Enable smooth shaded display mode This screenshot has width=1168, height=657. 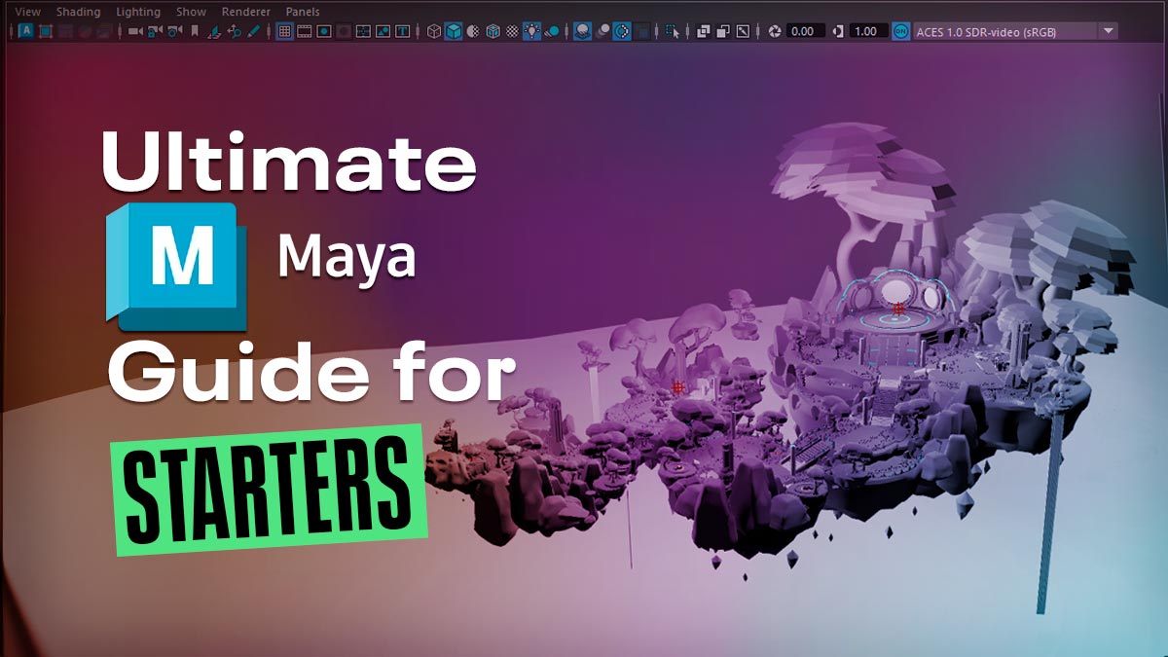coord(453,30)
